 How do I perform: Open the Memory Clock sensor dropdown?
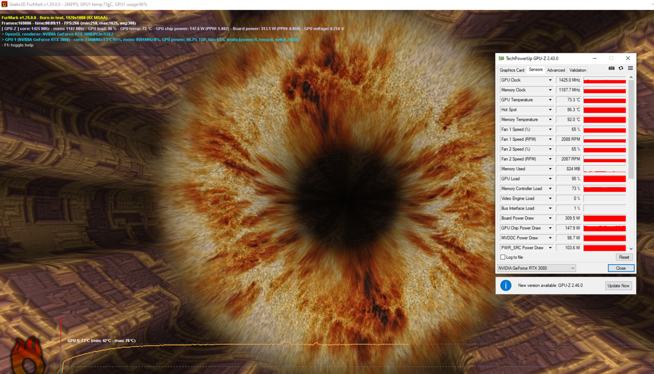click(550, 90)
